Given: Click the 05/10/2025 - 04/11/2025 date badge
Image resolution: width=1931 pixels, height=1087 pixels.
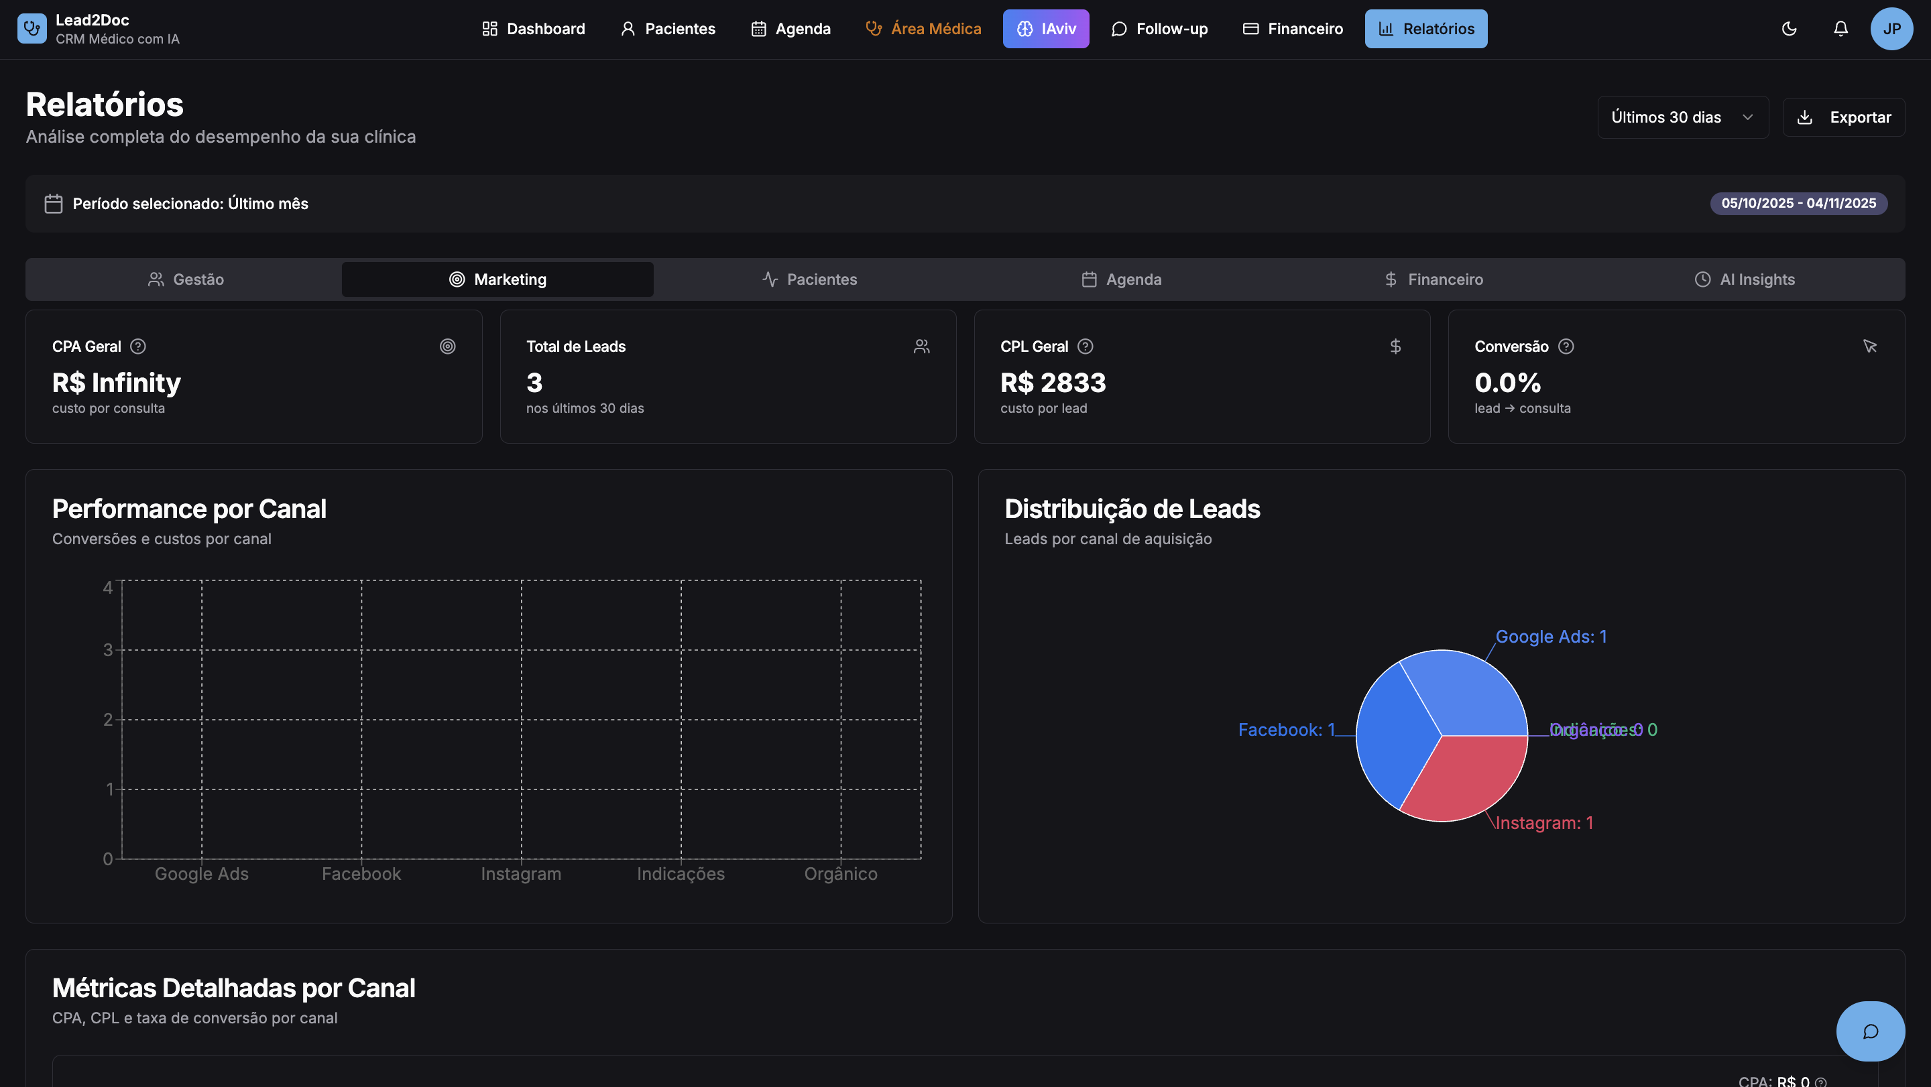Looking at the screenshot, I should point(1798,203).
